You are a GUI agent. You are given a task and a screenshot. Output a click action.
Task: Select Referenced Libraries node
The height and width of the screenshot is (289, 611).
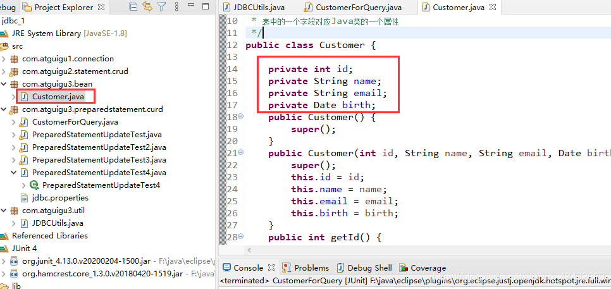coord(50,236)
